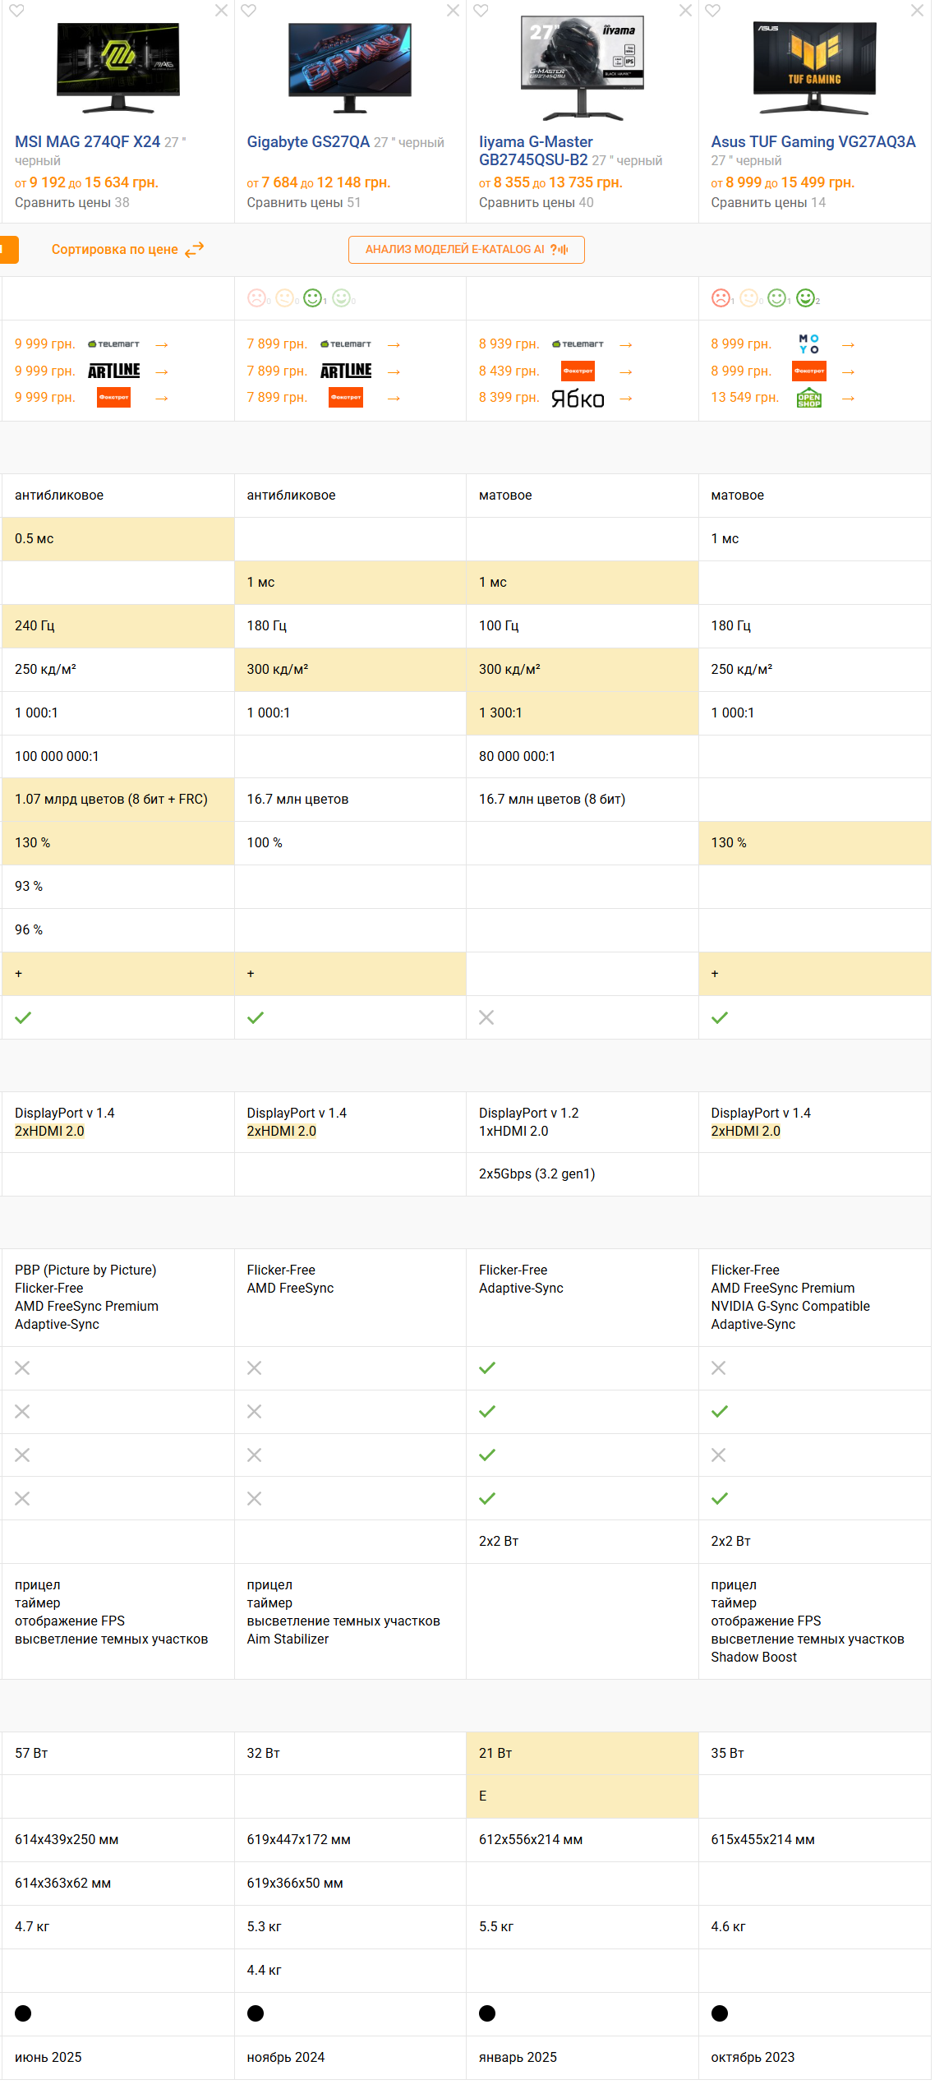Add MSI MAG 274QF X24 to favorites

[16, 11]
